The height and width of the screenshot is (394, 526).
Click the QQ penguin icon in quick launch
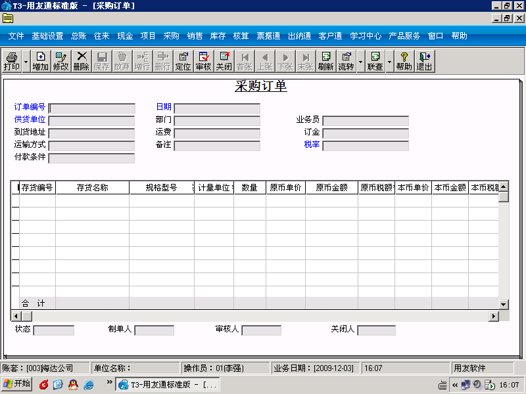(73, 385)
